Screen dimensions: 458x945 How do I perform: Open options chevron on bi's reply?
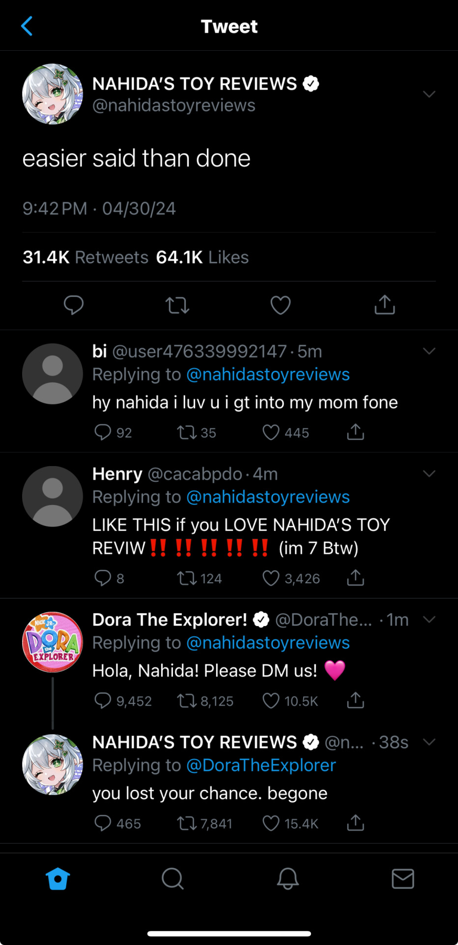pos(429,351)
